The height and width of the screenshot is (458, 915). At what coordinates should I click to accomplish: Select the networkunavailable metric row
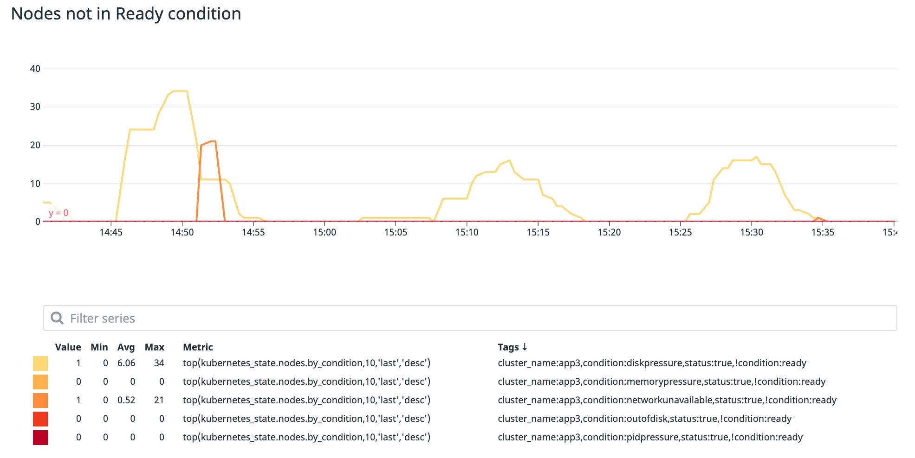click(306, 400)
